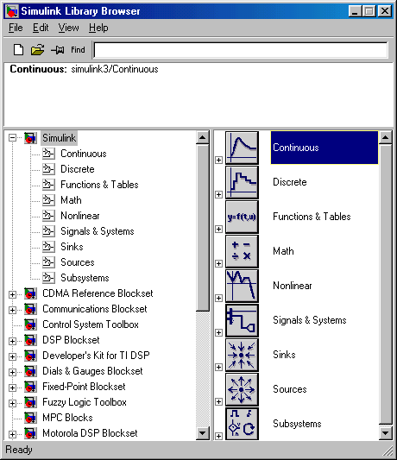Image resolution: width=397 pixels, height=460 pixels.
Task: Select the Subsystems label in right pane
Action: click(x=297, y=424)
